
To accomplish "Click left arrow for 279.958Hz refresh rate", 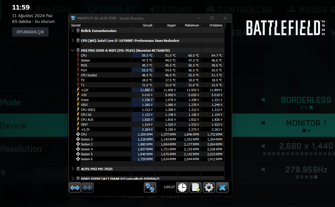I will point(263,169).
